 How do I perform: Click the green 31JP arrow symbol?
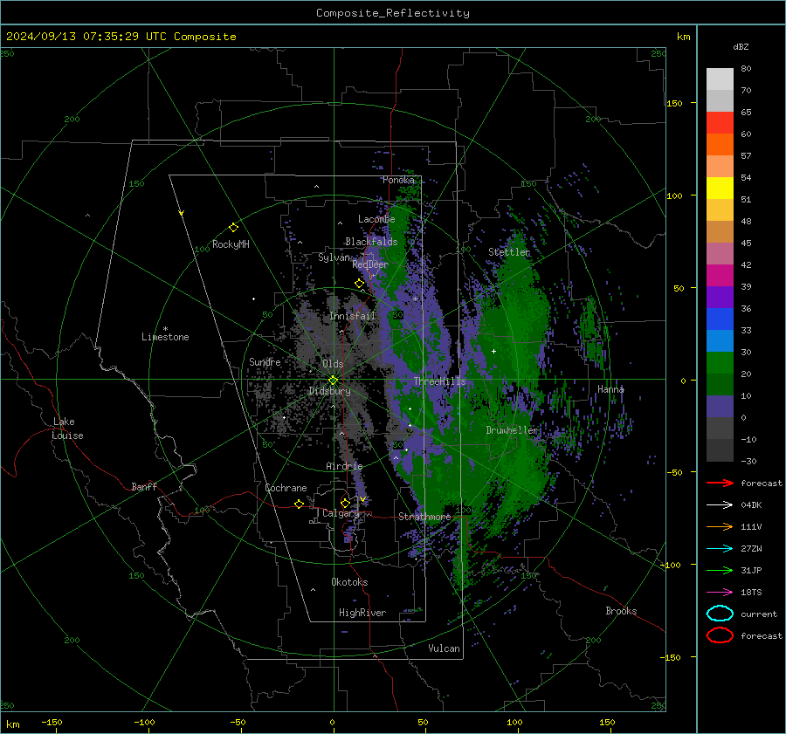pos(720,570)
